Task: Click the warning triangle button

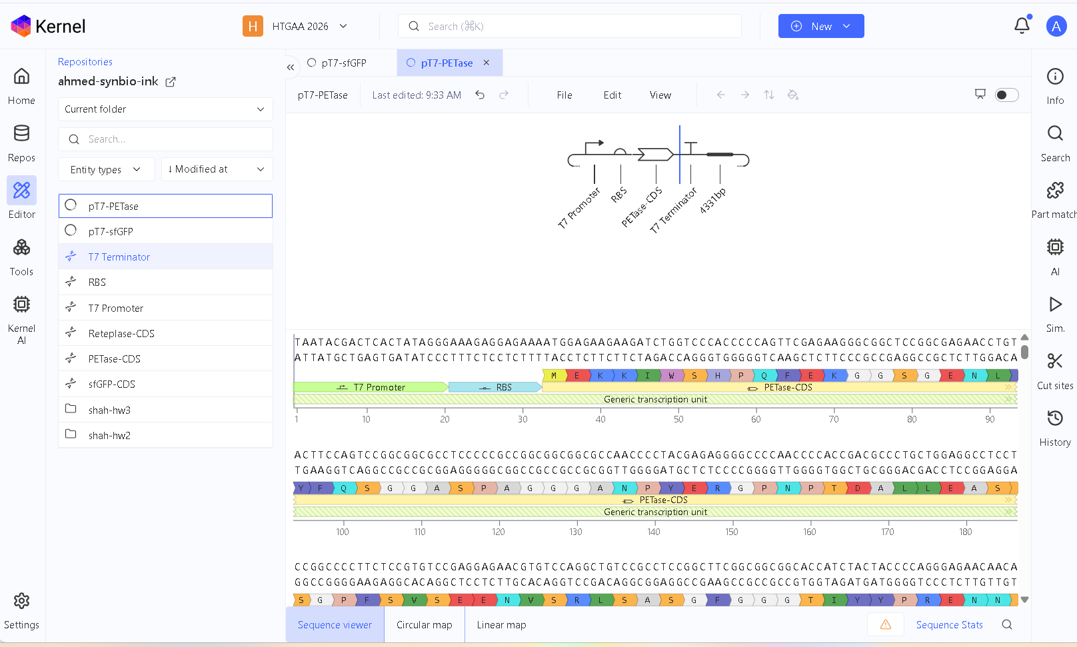Action: pyautogui.click(x=886, y=624)
